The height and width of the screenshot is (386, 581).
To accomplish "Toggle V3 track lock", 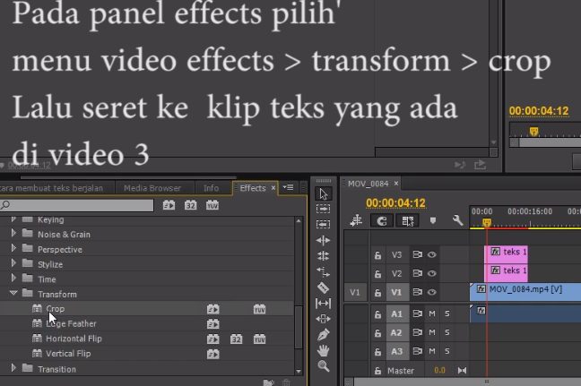I will point(377,255).
